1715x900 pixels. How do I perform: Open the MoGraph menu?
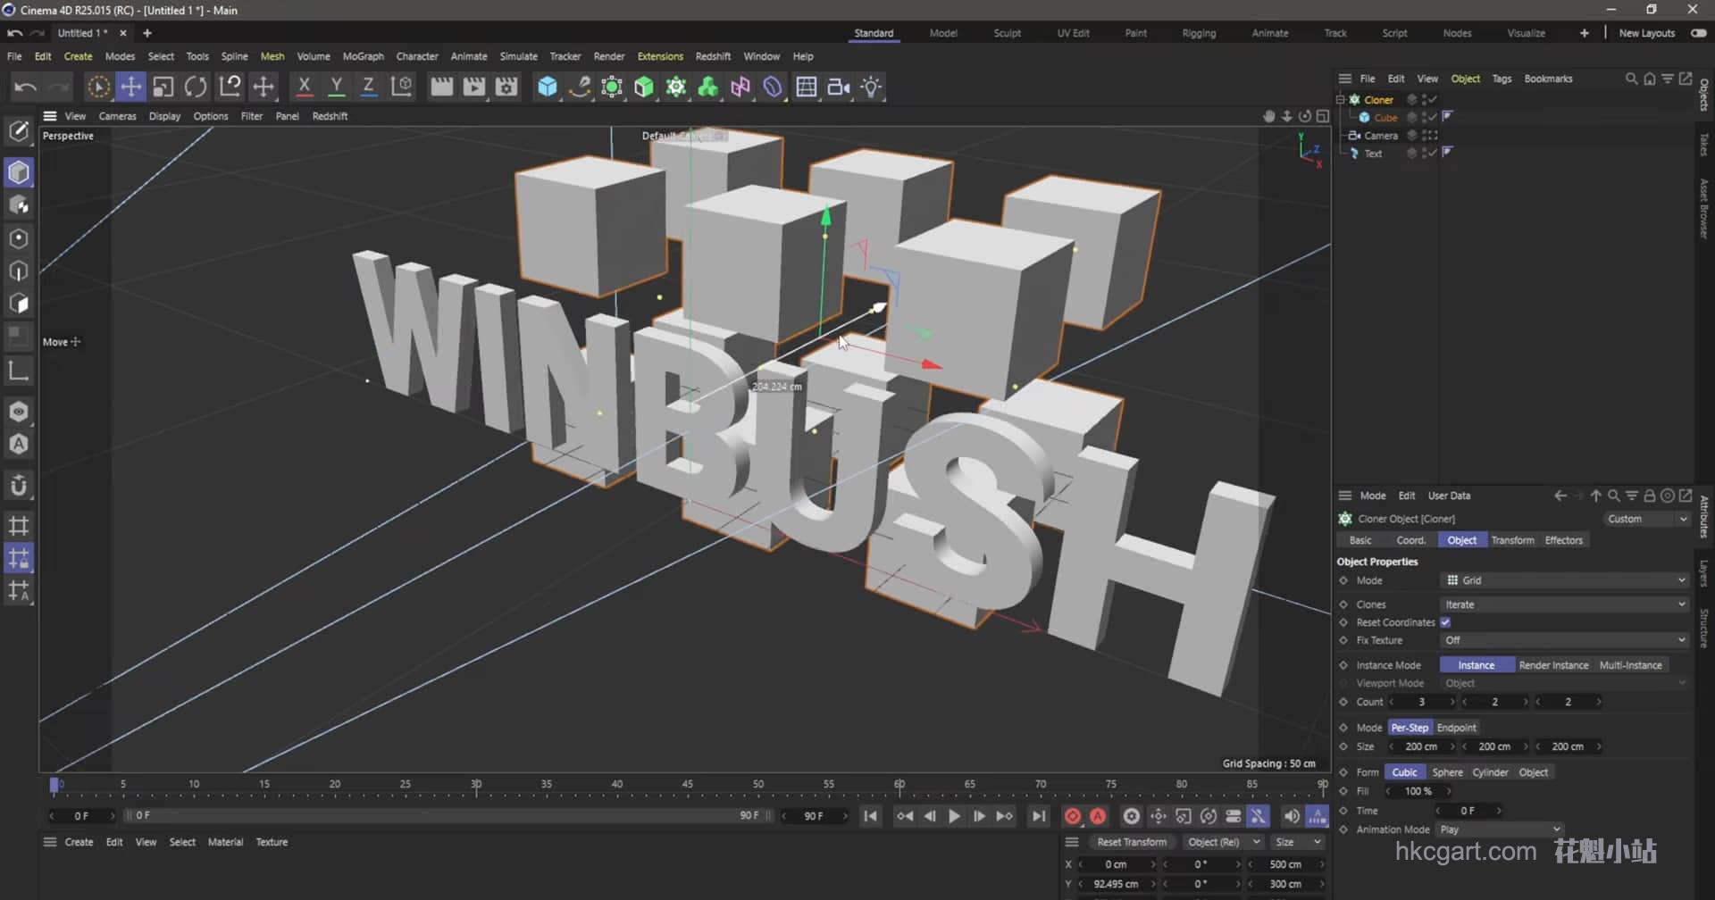coord(364,56)
